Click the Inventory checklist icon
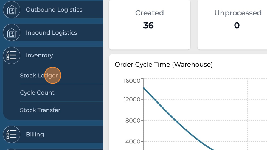Image resolution: width=267 pixels, height=150 pixels. [11, 55]
